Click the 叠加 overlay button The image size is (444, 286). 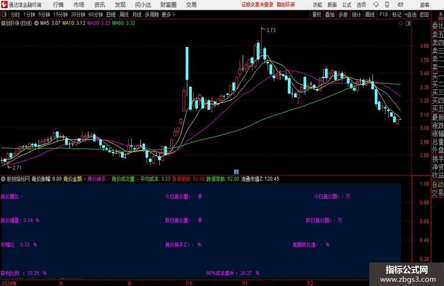[330, 15]
